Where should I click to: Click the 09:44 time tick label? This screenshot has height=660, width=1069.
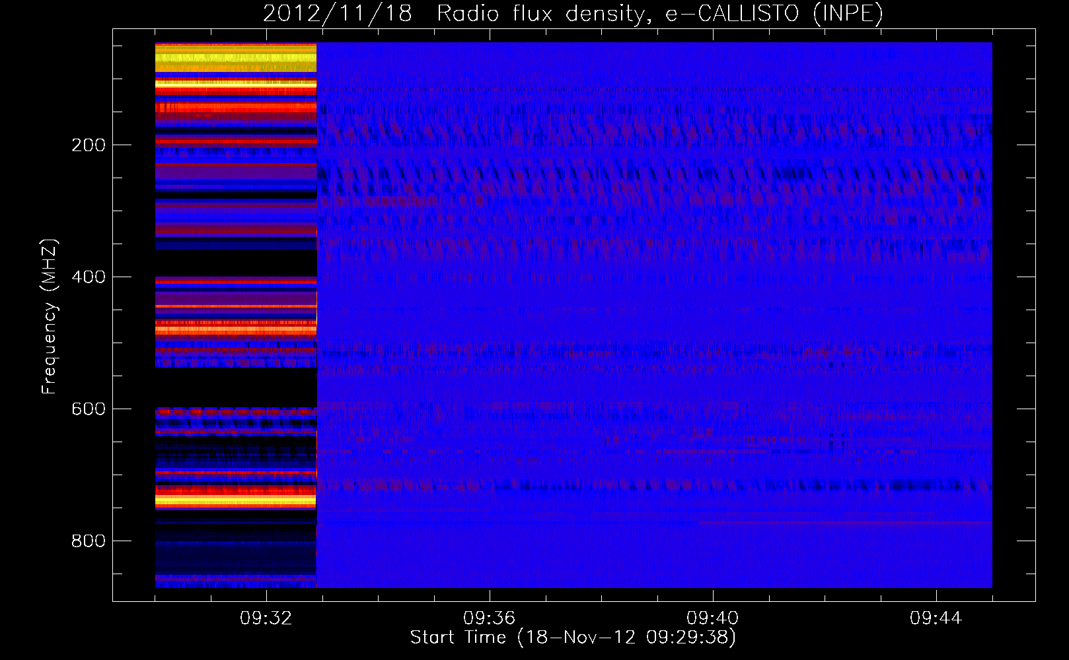[936, 618]
